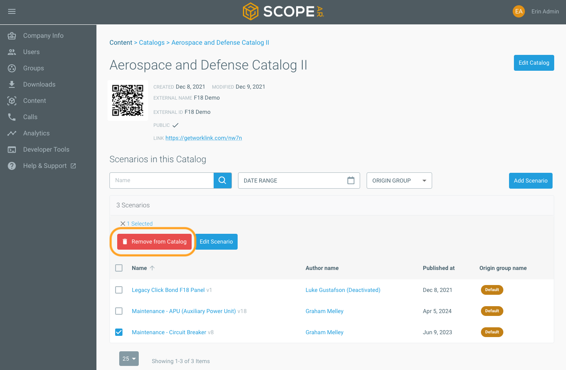
Task: Click Default badge in APU row
Action: (x=492, y=311)
